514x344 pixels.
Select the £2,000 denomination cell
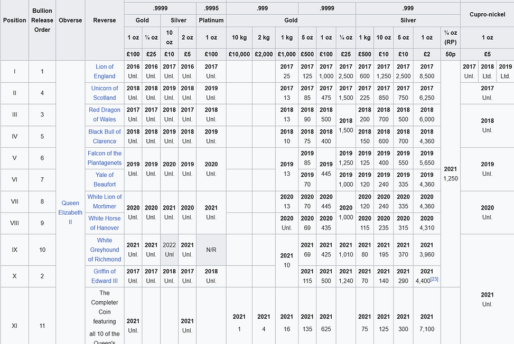point(264,54)
